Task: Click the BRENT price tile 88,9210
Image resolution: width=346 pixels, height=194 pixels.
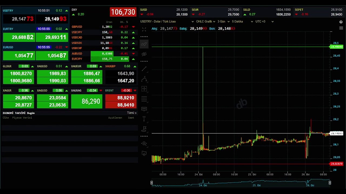Action: pos(121,98)
